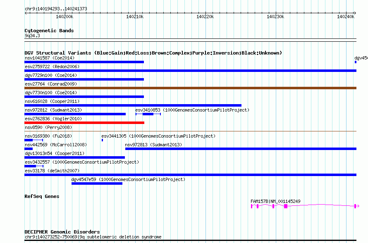
Task: Select esv2762836 (Vogler2010) label
Action: 53,119
